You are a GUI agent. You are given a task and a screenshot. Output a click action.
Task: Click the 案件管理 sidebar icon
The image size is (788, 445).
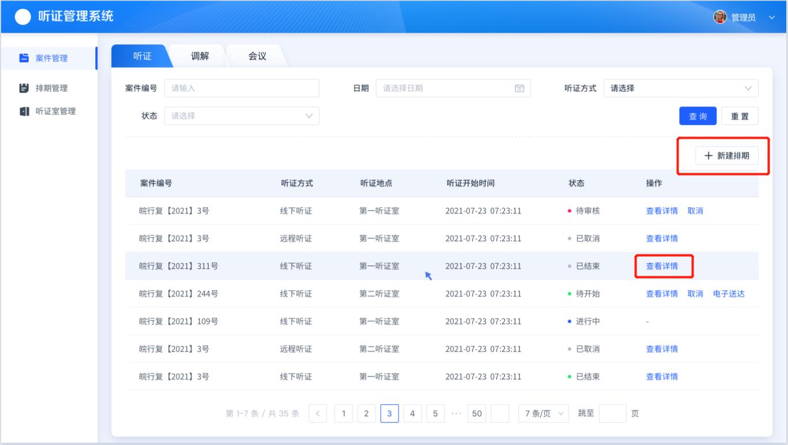(x=24, y=58)
